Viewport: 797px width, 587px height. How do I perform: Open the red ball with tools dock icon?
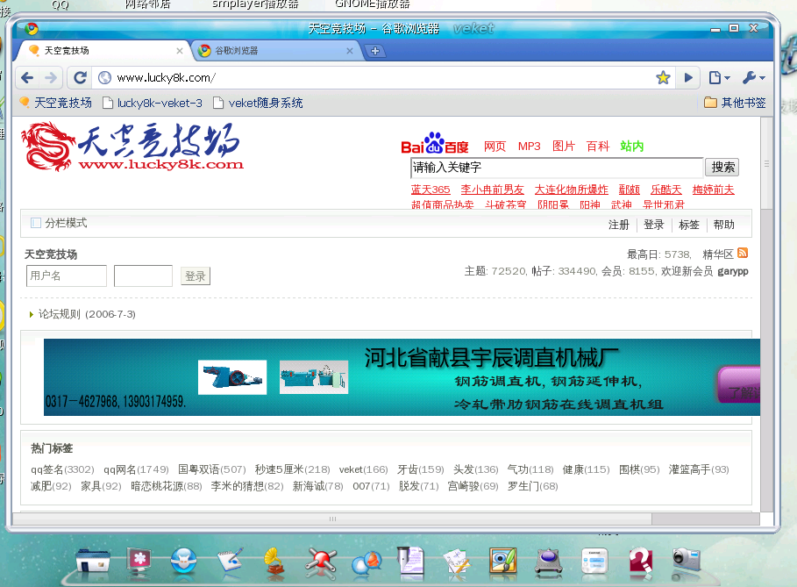(x=320, y=562)
